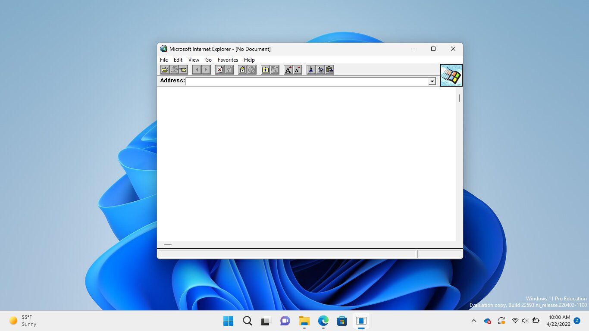The image size is (589, 331).
Task: Click the Cut scissors icon
Action: click(x=311, y=70)
